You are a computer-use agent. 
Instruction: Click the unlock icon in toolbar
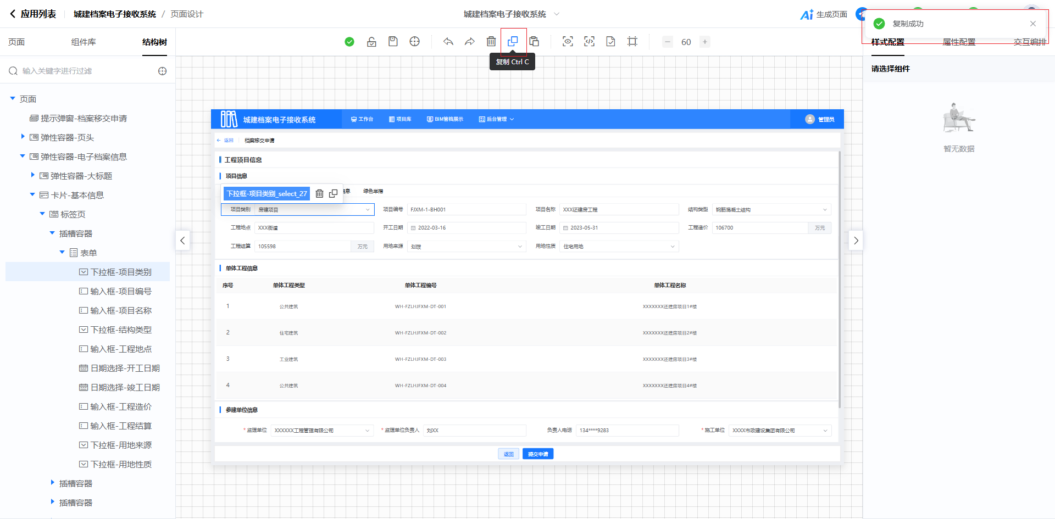point(371,42)
